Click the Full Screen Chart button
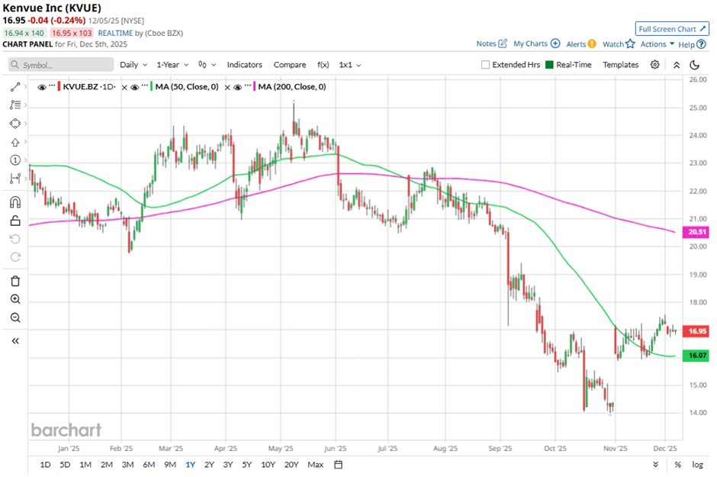 [x=672, y=29]
